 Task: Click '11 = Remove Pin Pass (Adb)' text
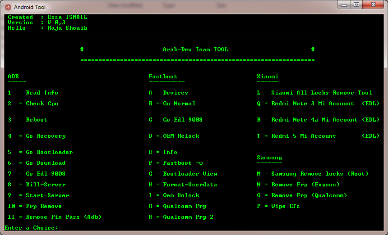click(55, 217)
